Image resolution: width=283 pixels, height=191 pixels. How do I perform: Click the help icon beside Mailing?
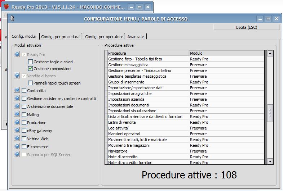click(17, 114)
